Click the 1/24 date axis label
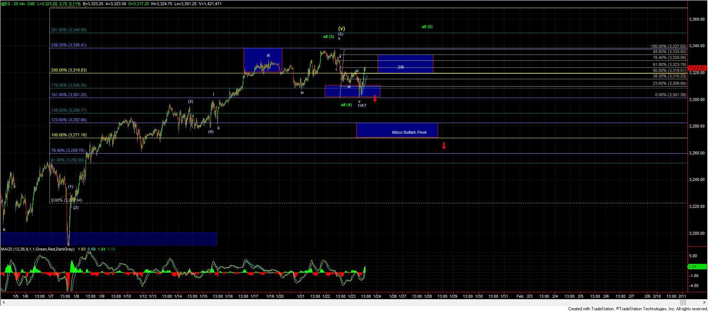This screenshot has width=708, height=311. (377, 296)
